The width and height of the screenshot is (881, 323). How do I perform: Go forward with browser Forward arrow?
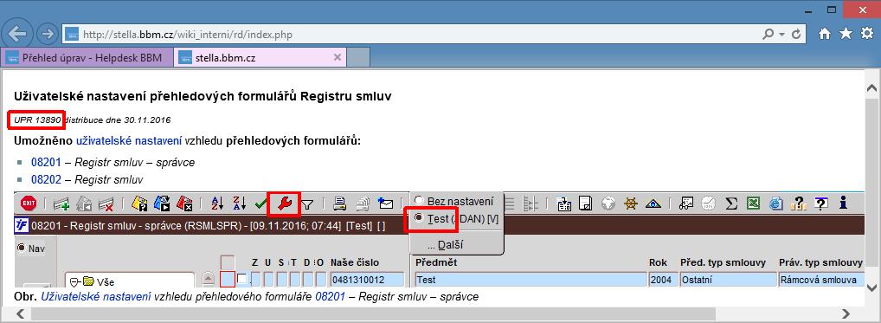48,35
